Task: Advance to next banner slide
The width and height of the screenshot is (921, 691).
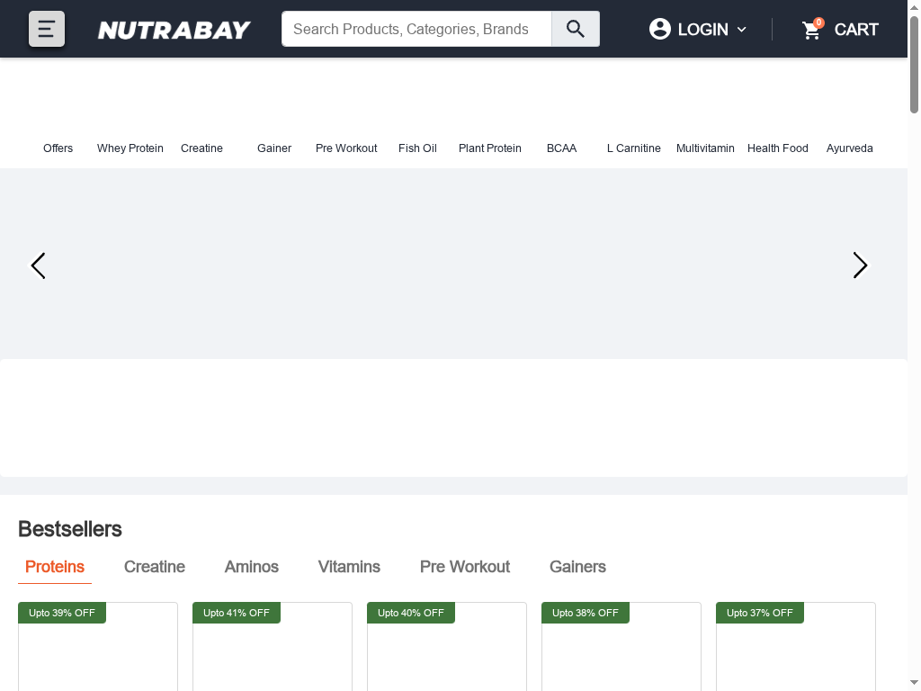Action: point(860,265)
